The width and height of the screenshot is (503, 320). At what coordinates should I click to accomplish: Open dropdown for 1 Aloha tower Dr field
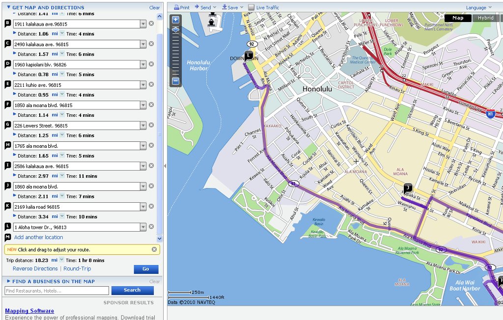click(x=143, y=227)
